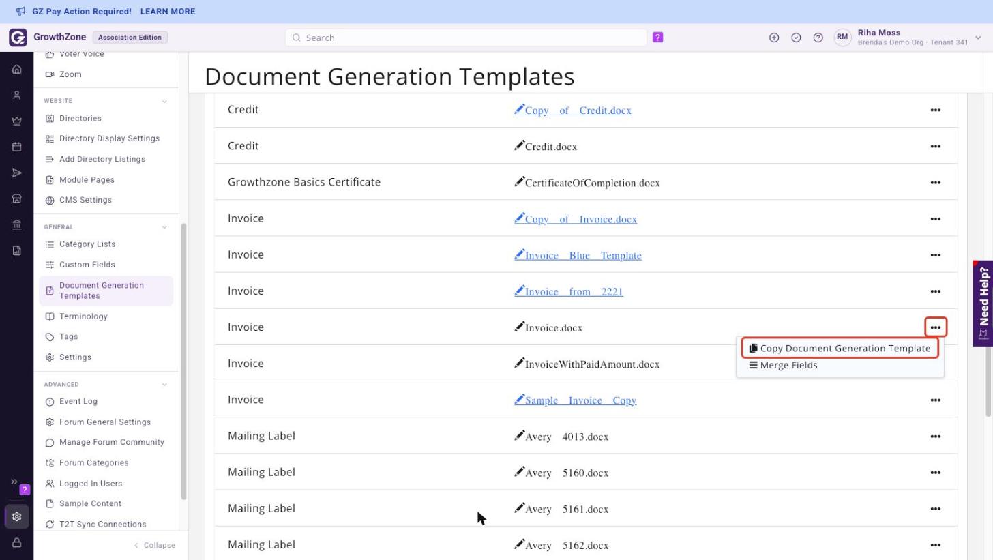Open options for Copy of Credit.docx row
This screenshot has width=993, height=560.
point(936,110)
